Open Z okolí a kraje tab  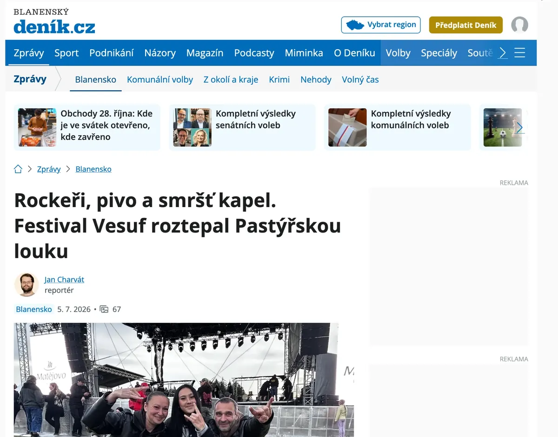(231, 79)
